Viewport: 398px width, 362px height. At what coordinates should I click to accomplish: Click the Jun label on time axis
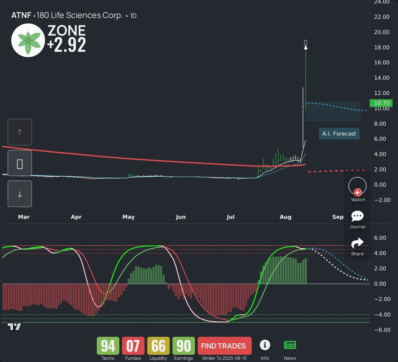[181, 217]
